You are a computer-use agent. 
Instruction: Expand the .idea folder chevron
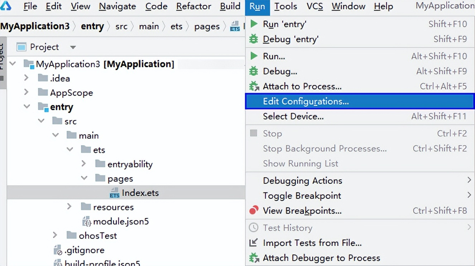click(x=26, y=78)
